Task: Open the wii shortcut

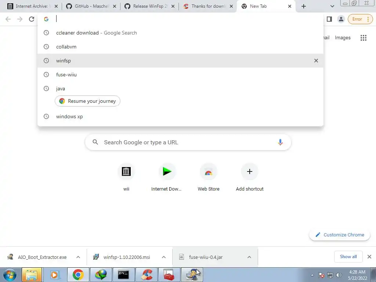Action: tap(126, 177)
